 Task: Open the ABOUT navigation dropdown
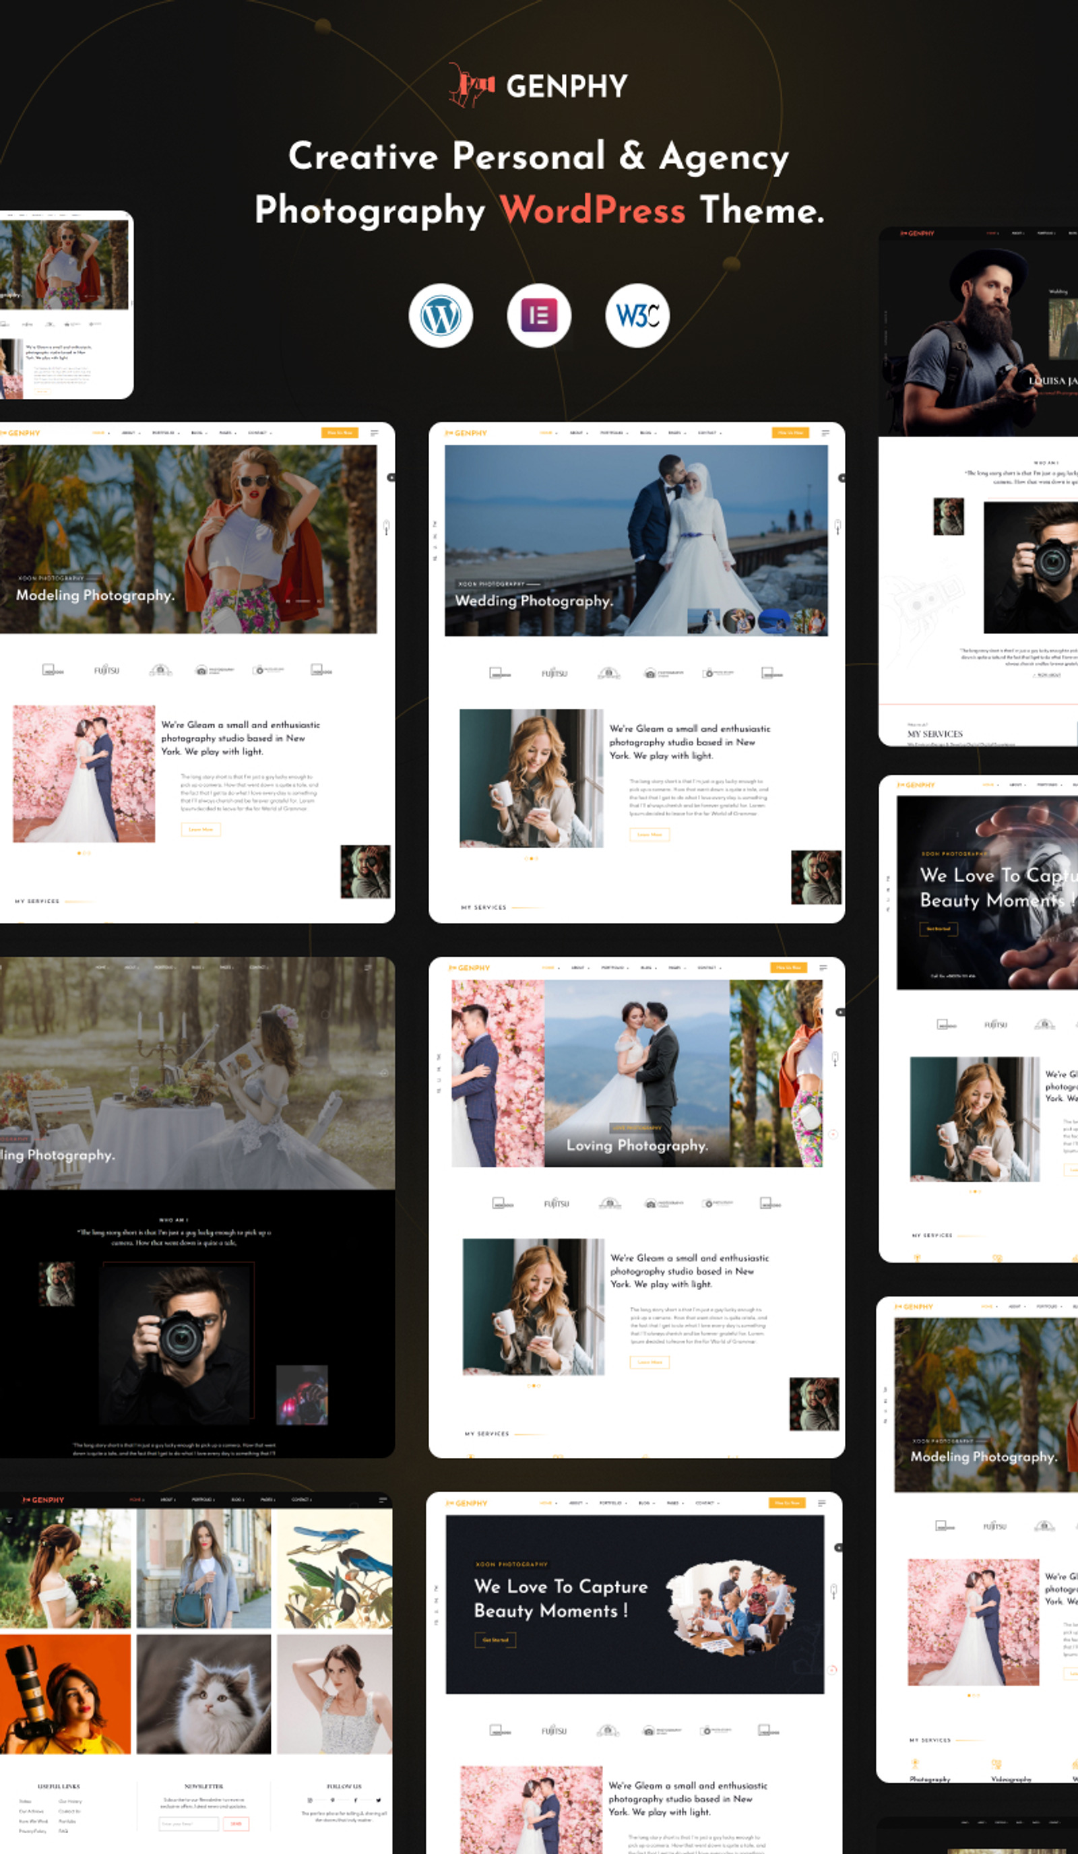[x=129, y=433]
